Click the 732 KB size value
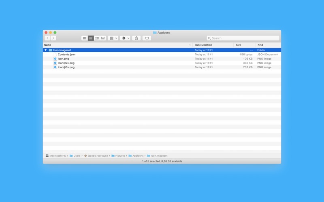The height and width of the screenshot is (202, 324). click(x=248, y=67)
